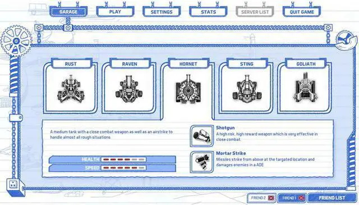359x205 pixels.
Task: Click the Friend 1 tab label
Action: [289, 198]
